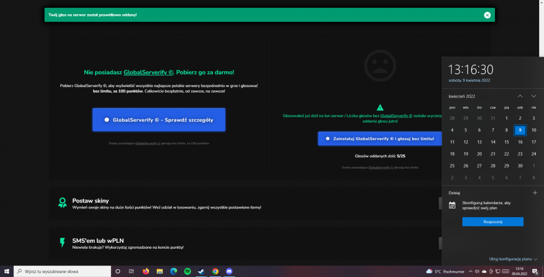The height and width of the screenshot is (277, 544).
Task: Launch Microsoft Edge from taskbar
Action: 174,272
